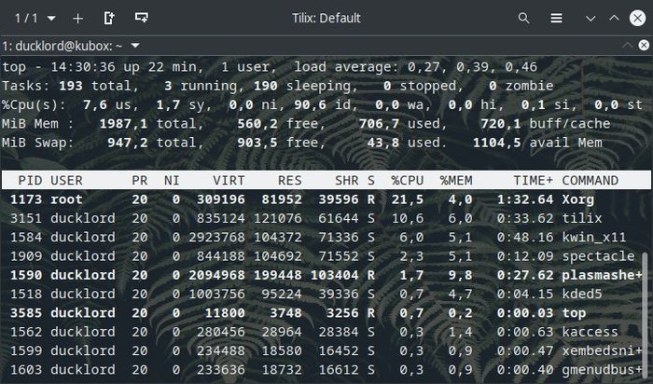Click the PID column header
Image resolution: width=653 pixels, height=384 pixels.
[30, 181]
